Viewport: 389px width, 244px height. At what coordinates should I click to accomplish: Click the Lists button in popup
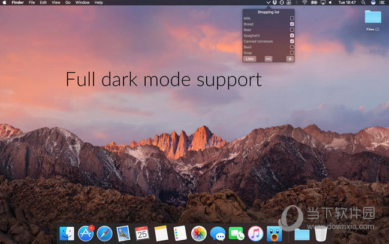(x=249, y=59)
